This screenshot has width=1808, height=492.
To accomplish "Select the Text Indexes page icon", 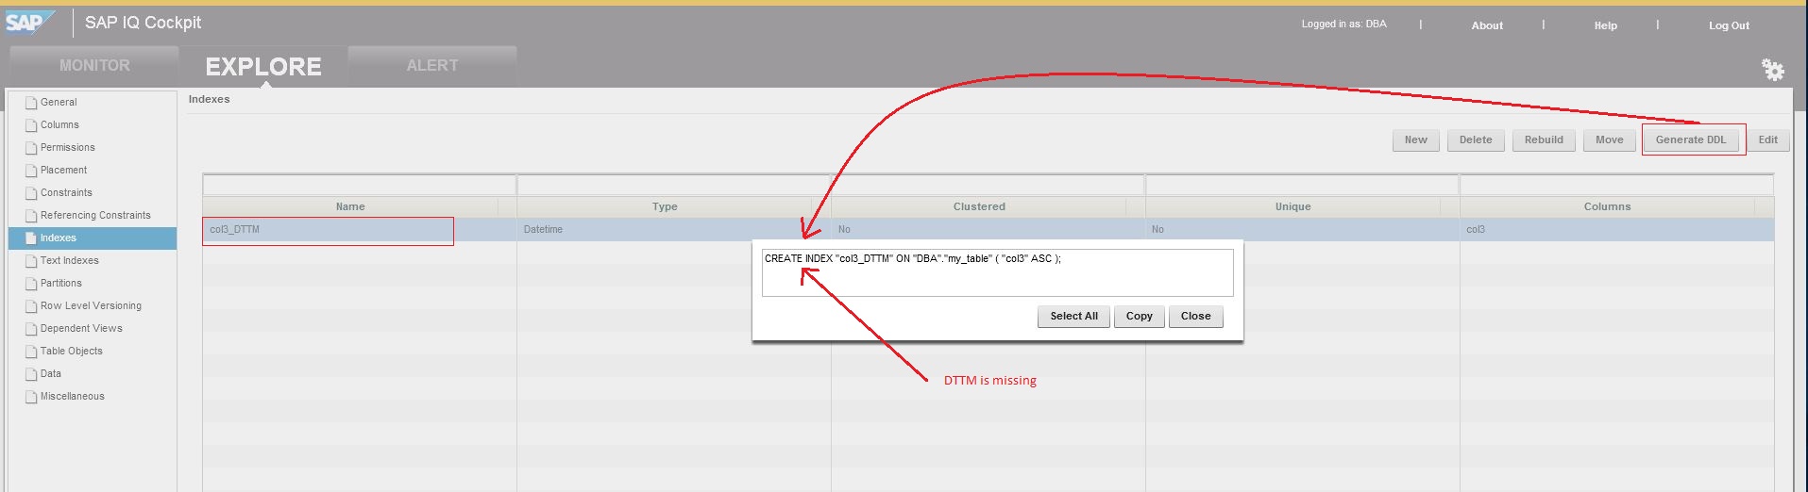I will 31,261.
